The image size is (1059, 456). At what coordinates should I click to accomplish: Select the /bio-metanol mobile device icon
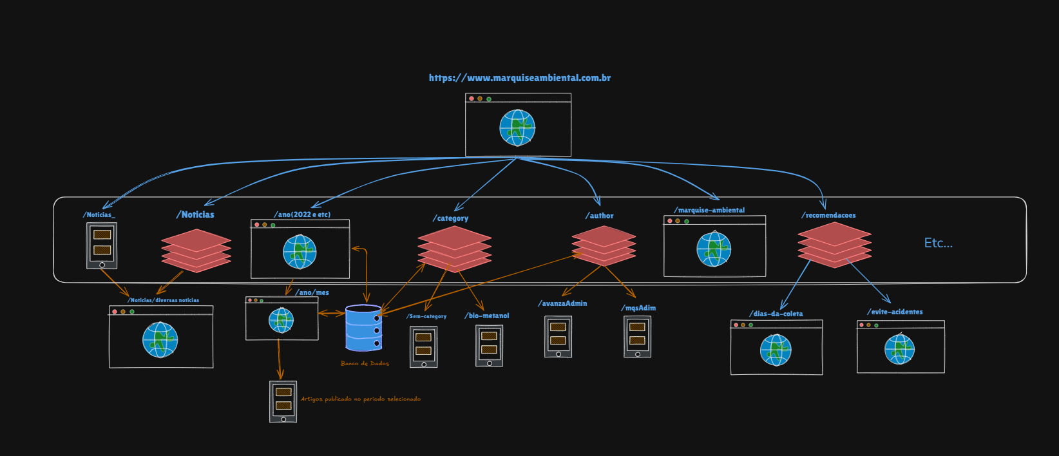(489, 345)
